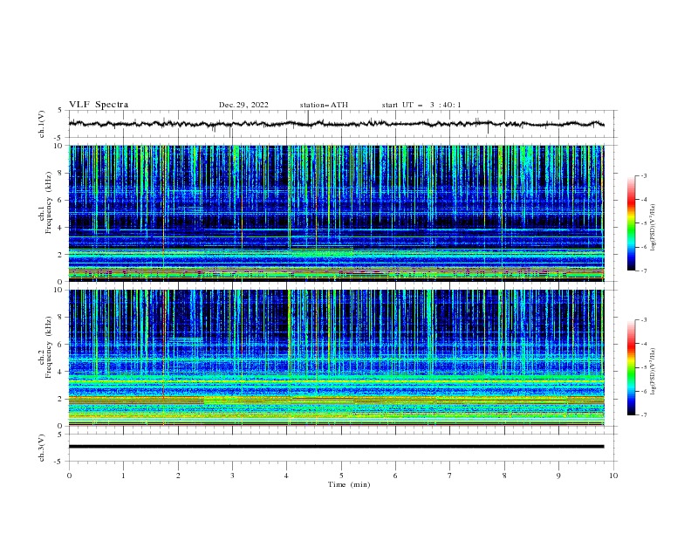
Task: Click the "9" tick label on time axis
Action: click(558, 476)
